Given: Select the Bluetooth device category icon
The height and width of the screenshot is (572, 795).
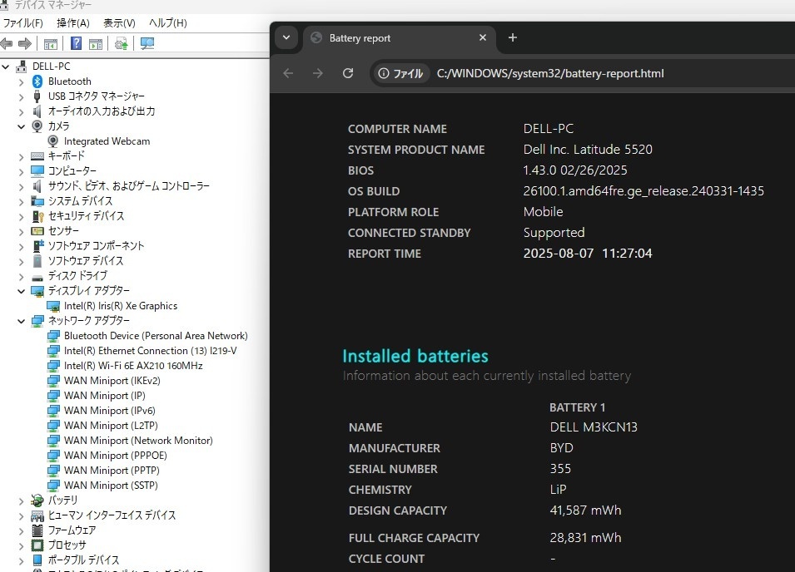Looking at the screenshot, I should [x=37, y=81].
